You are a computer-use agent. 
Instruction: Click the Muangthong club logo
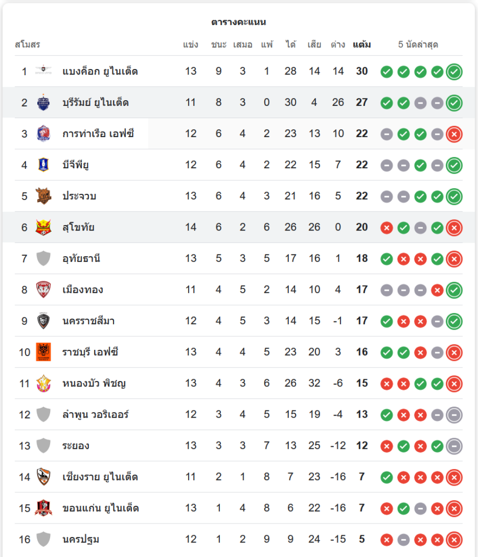point(43,290)
